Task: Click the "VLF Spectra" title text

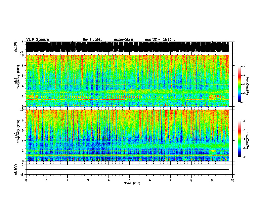Action: click(x=37, y=40)
